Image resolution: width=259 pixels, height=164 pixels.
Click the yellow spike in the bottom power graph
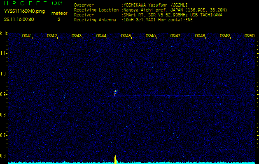pyautogui.click(x=115, y=159)
